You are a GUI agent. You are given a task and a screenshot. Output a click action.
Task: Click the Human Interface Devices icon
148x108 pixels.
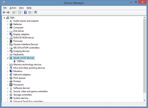(11, 44)
